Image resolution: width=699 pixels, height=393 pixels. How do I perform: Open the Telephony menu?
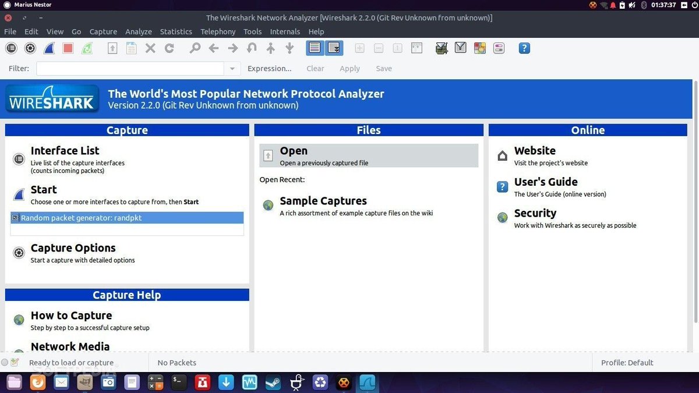coord(218,31)
